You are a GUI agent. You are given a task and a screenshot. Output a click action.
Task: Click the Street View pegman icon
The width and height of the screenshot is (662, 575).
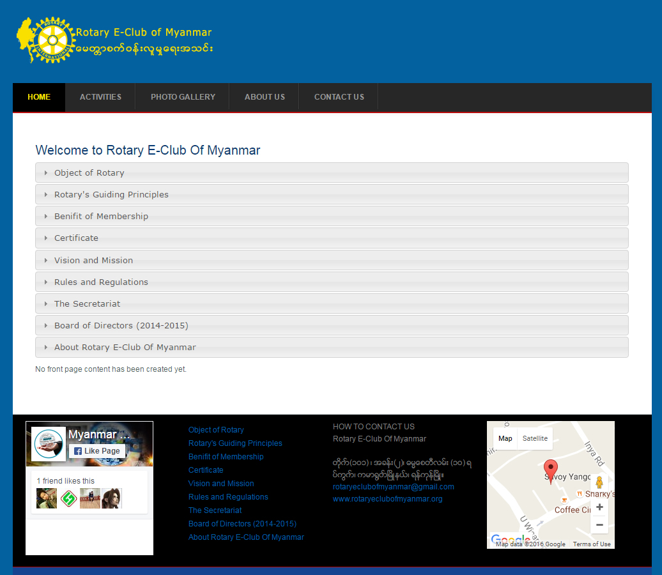click(599, 482)
